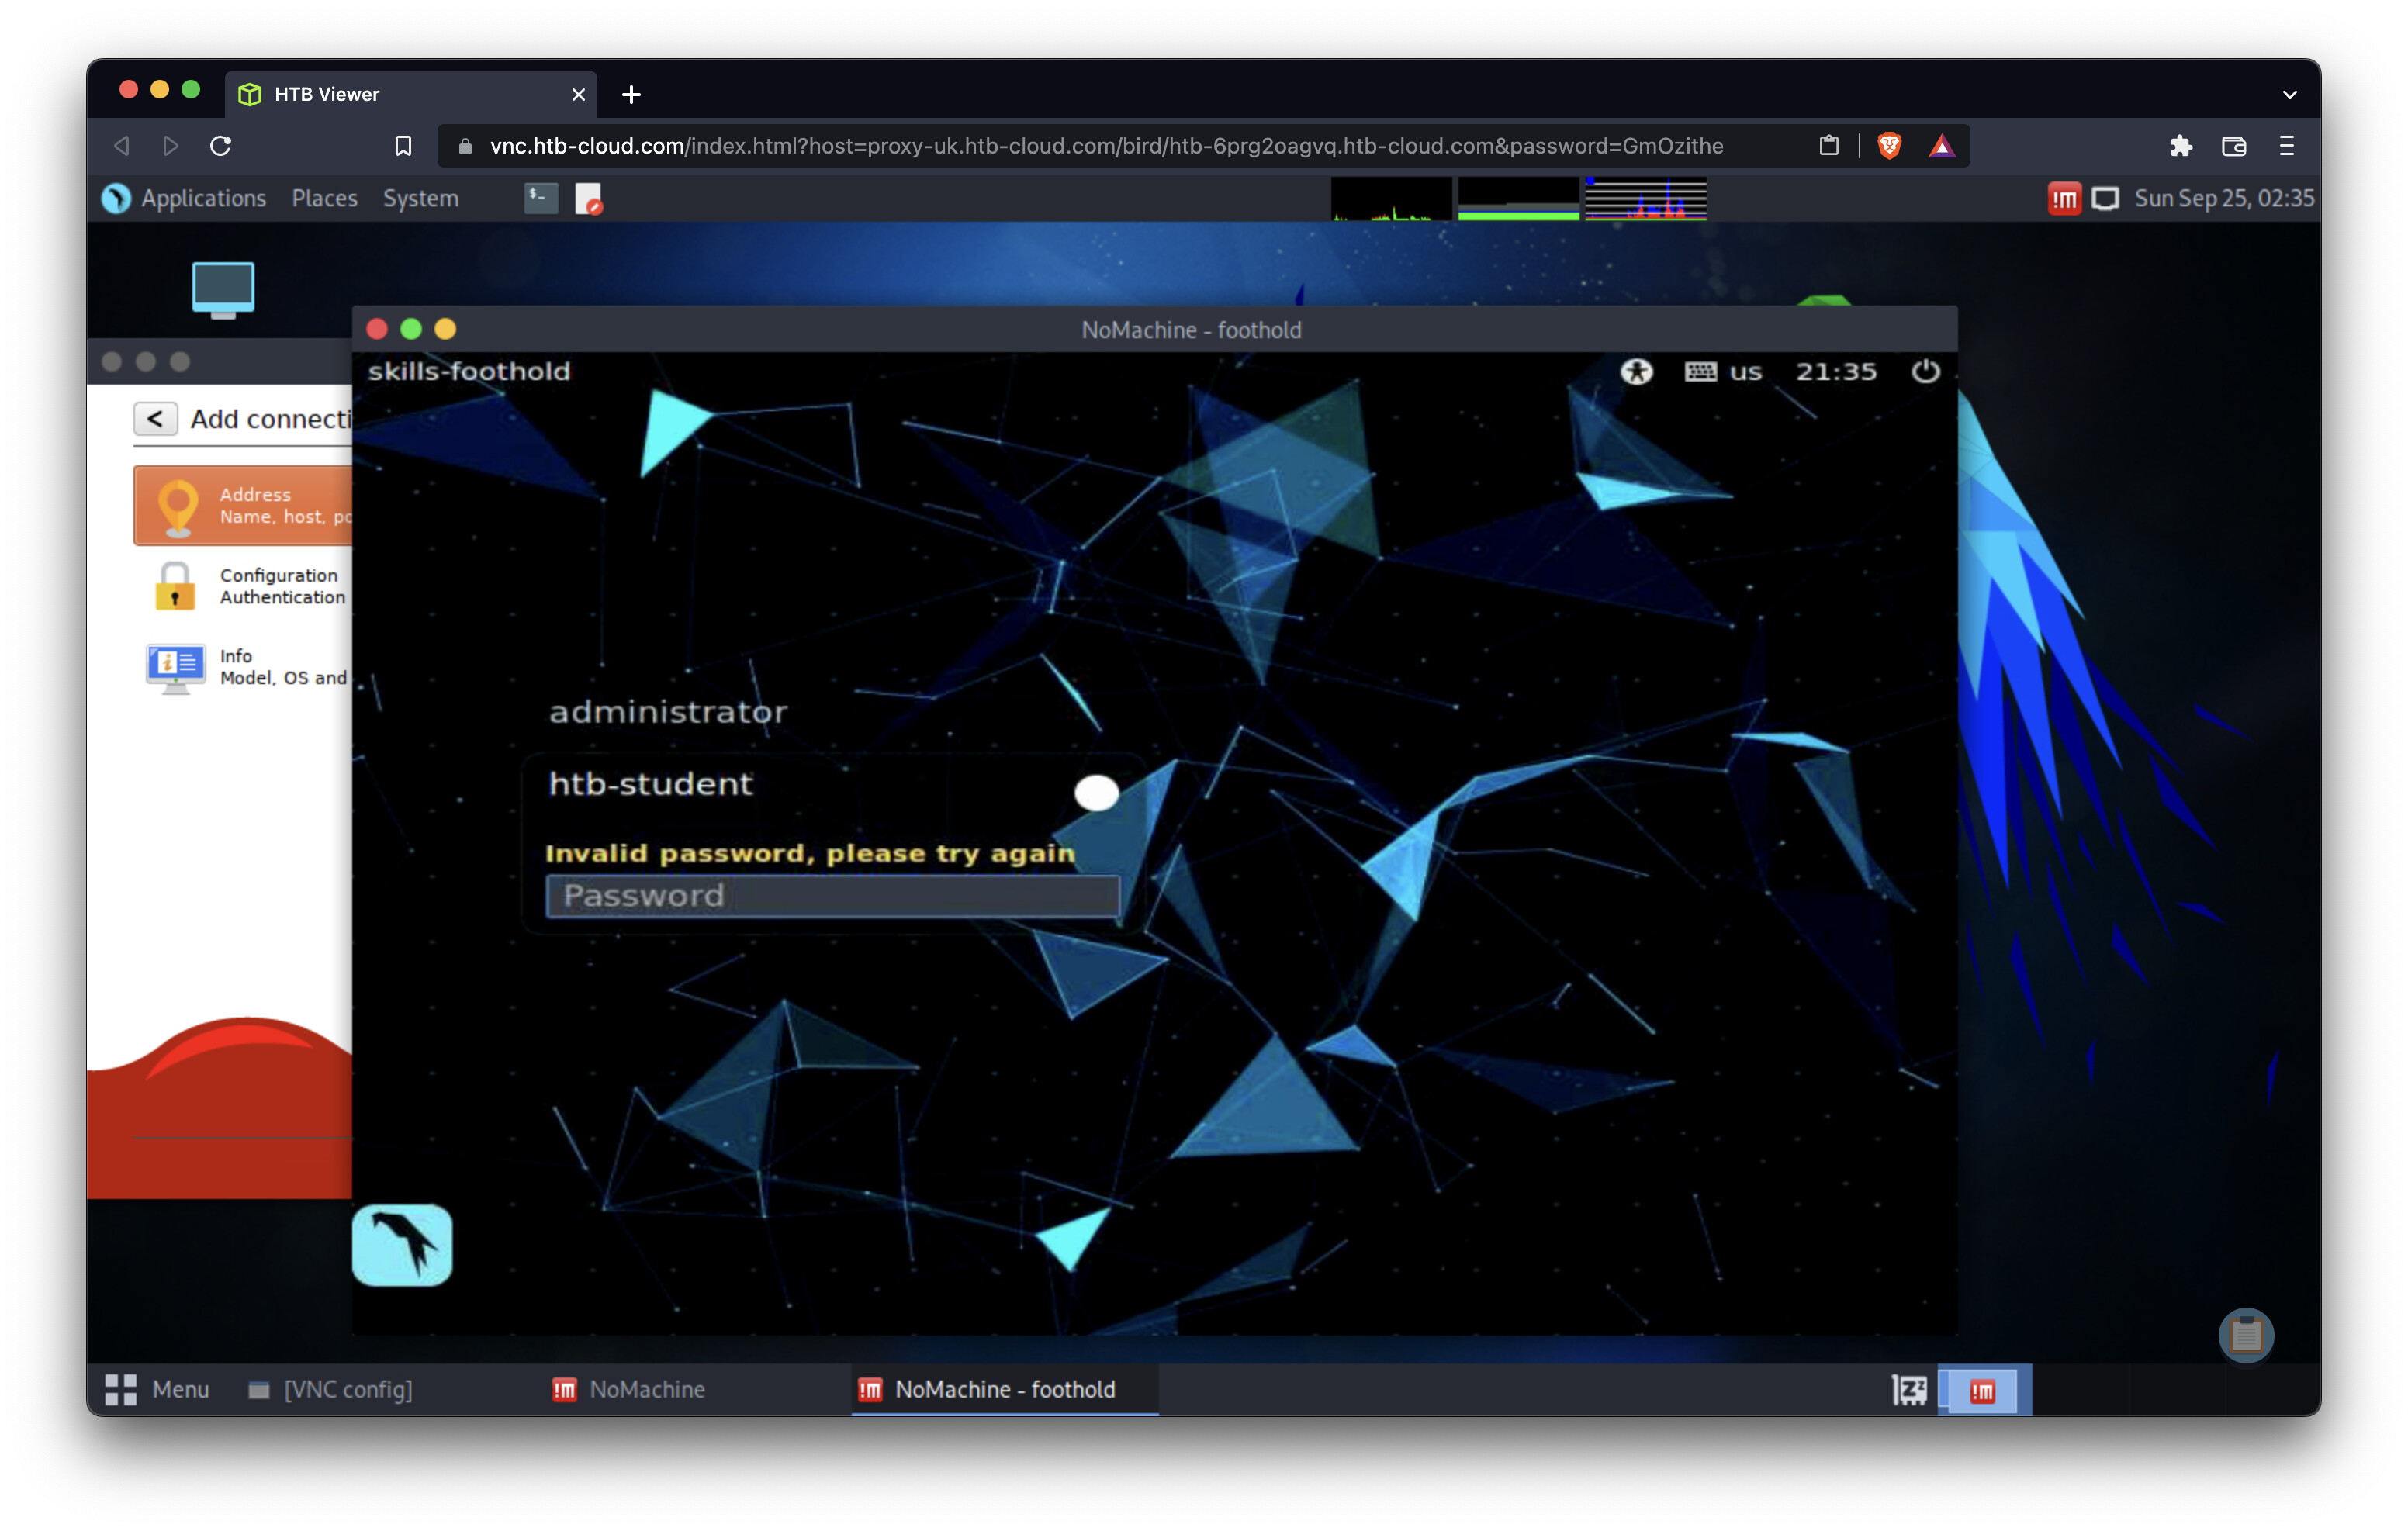Click the Brave Rewards triangle icon
Image resolution: width=2408 pixels, height=1531 pixels.
[1941, 146]
